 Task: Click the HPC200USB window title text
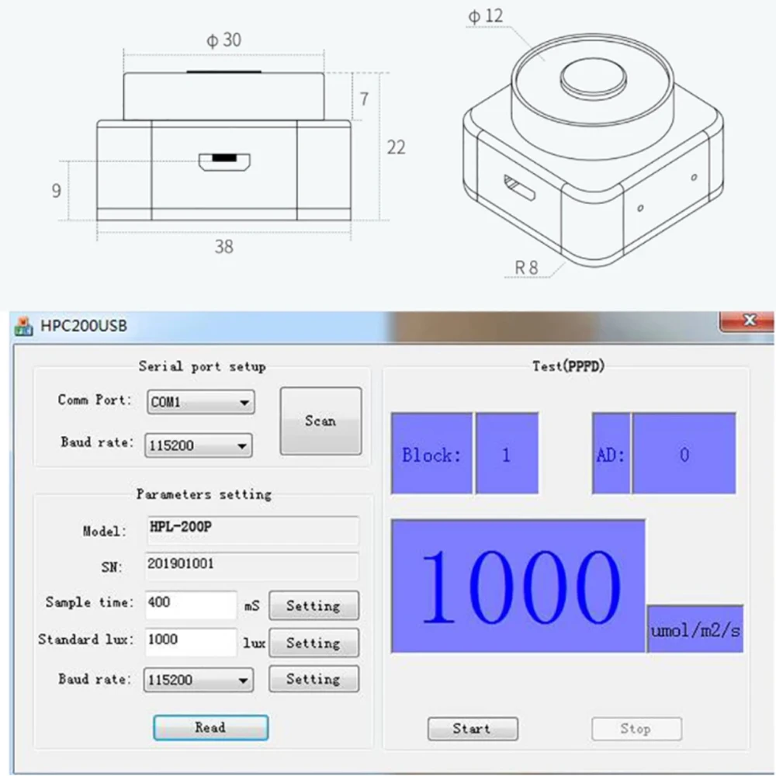click(84, 326)
